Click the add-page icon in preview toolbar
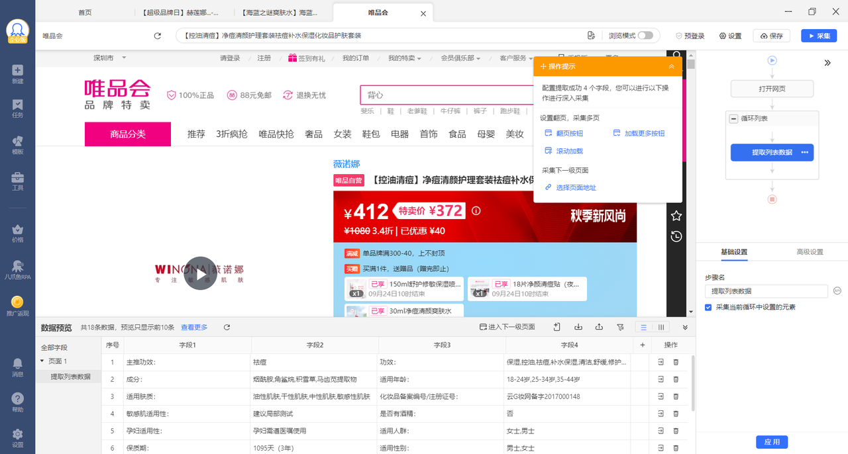This screenshot has width=848, height=454. pos(557,327)
